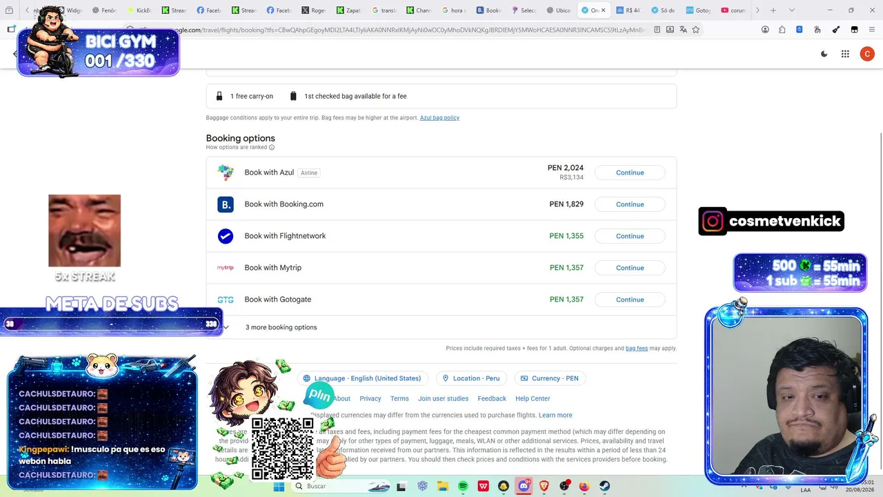Click the info icon next to 'How options are ranked'
This screenshot has width=883, height=497.
(272, 147)
